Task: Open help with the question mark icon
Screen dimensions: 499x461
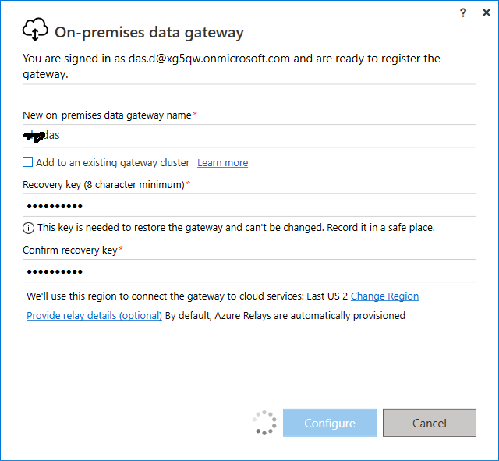Action: pos(463,12)
